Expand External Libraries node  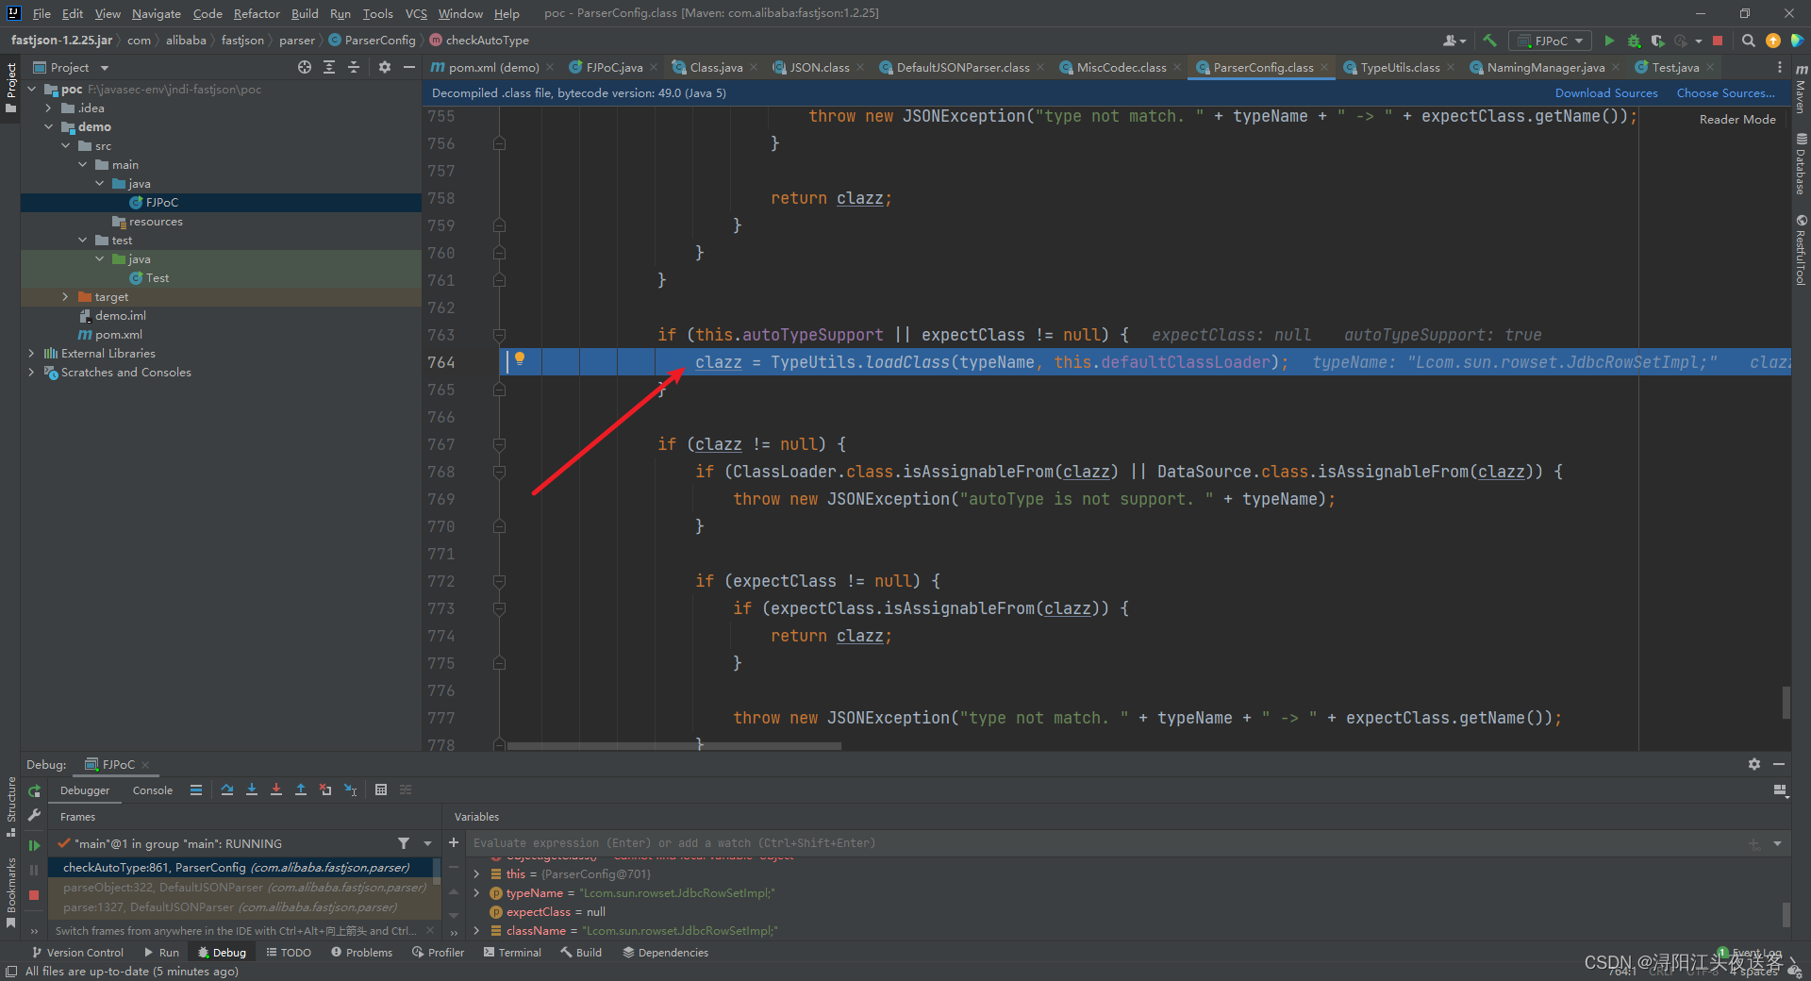click(x=32, y=353)
